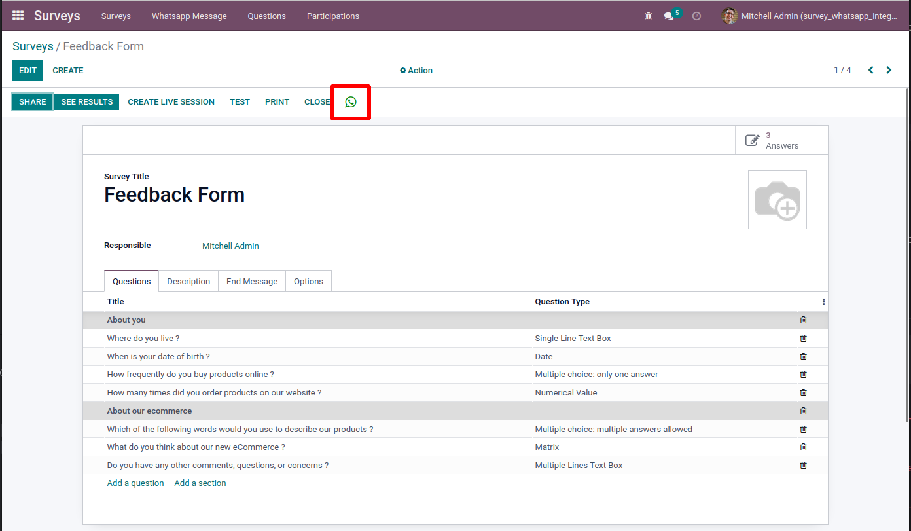Click the SEE RESULTS button
This screenshot has width=911, height=531.
click(87, 102)
